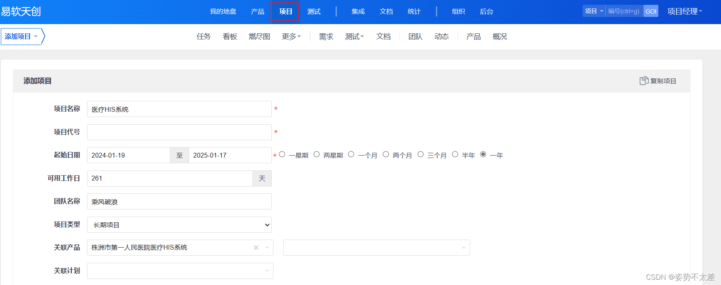Click the GO! search button

pyautogui.click(x=651, y=11)
